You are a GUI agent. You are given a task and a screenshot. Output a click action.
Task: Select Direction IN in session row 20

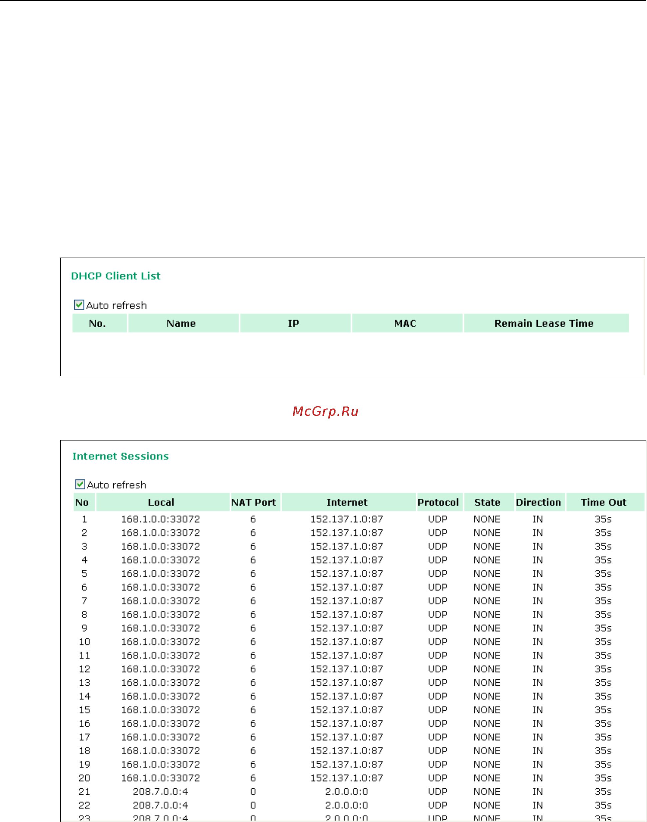[537, 778]
